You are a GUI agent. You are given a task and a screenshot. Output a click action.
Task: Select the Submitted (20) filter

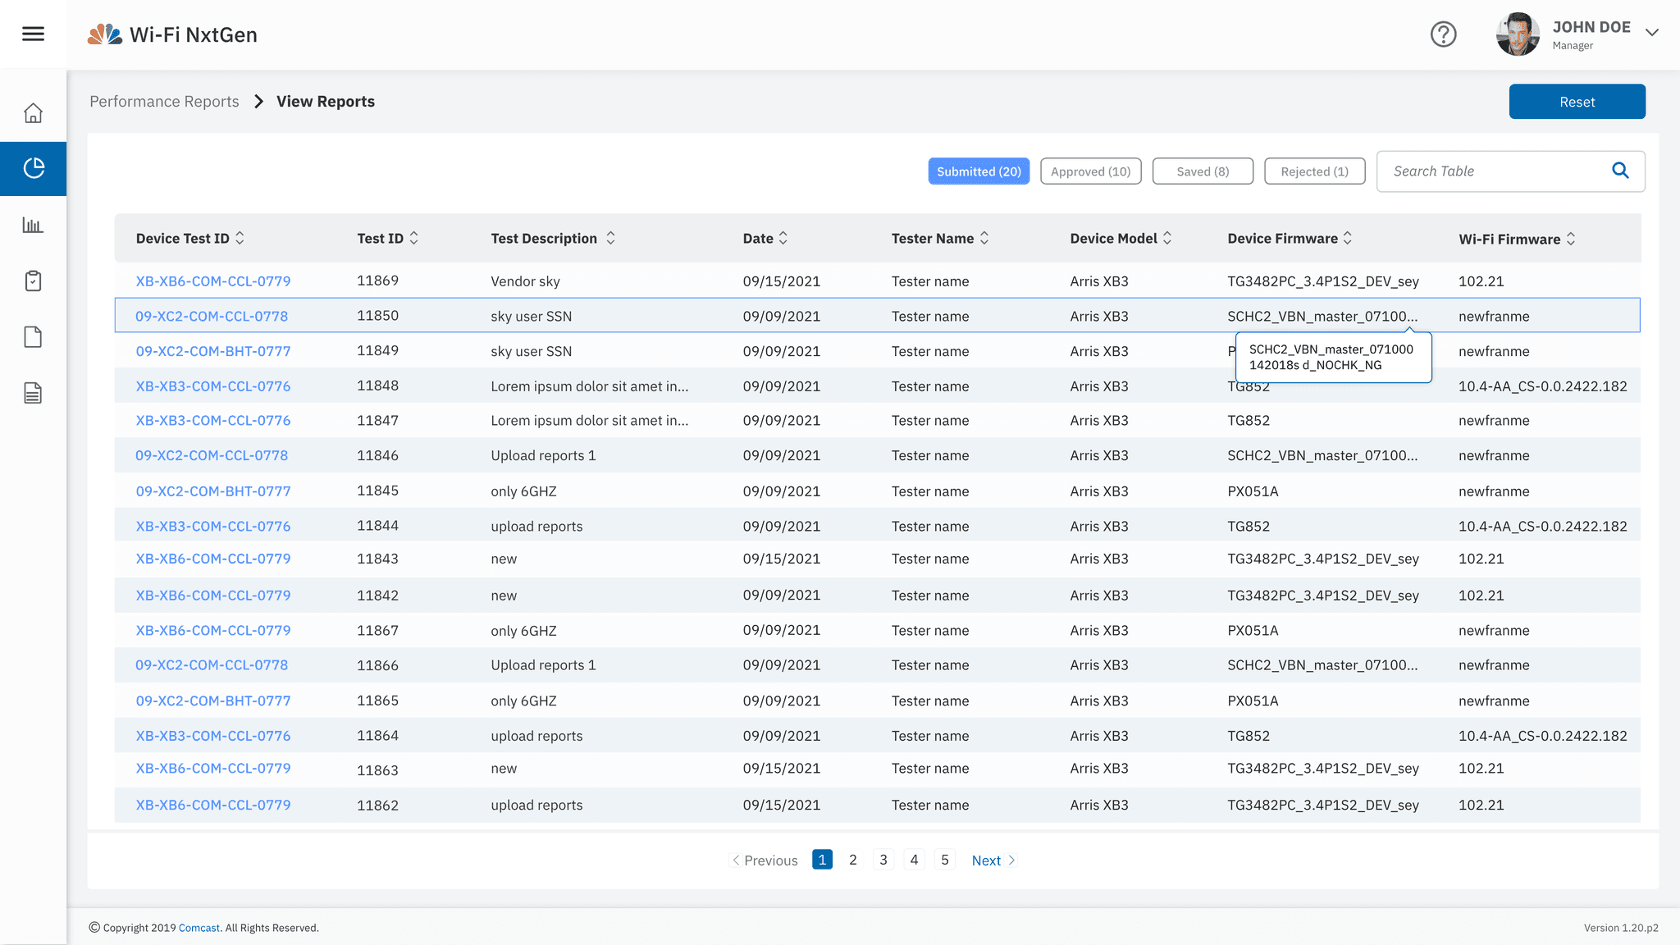(x=979, y=171)
